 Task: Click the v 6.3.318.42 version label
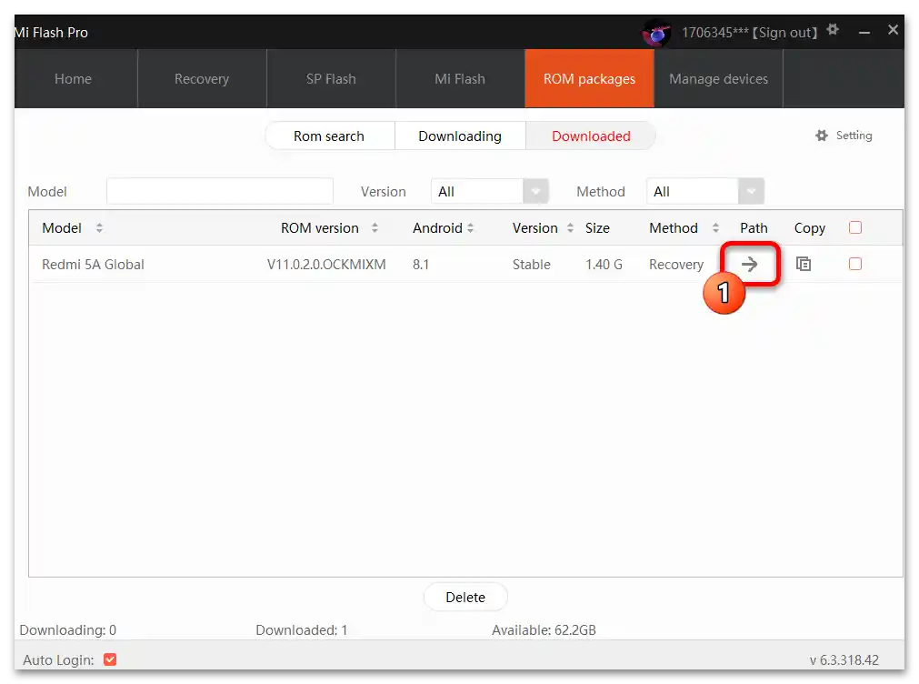(844, 660)
